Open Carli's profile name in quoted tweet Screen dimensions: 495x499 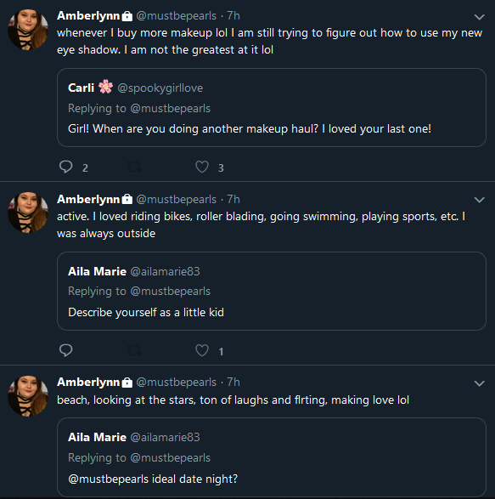click(x=81, y=88)
